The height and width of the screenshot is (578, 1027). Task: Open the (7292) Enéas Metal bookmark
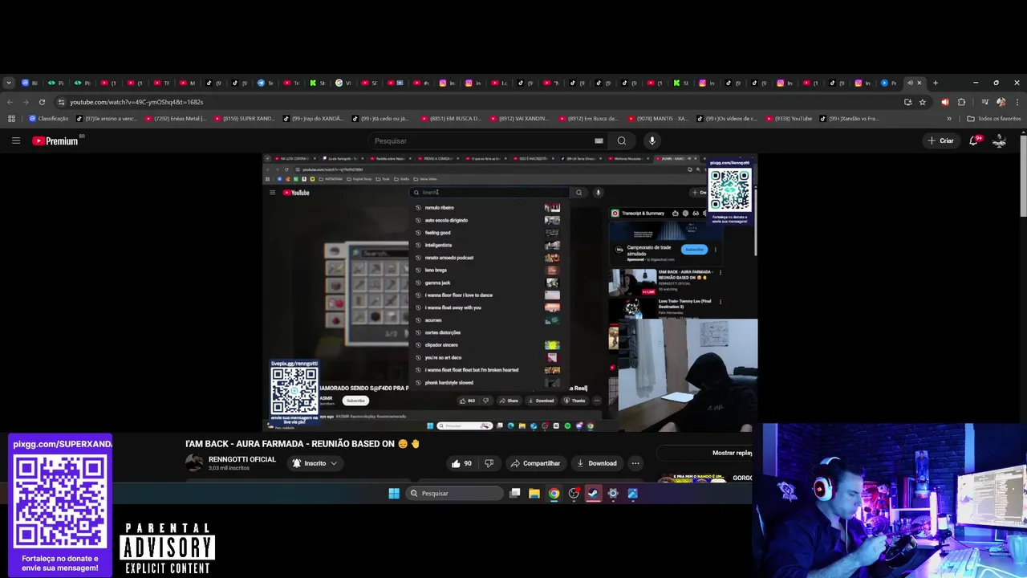[x=176, y=119]
